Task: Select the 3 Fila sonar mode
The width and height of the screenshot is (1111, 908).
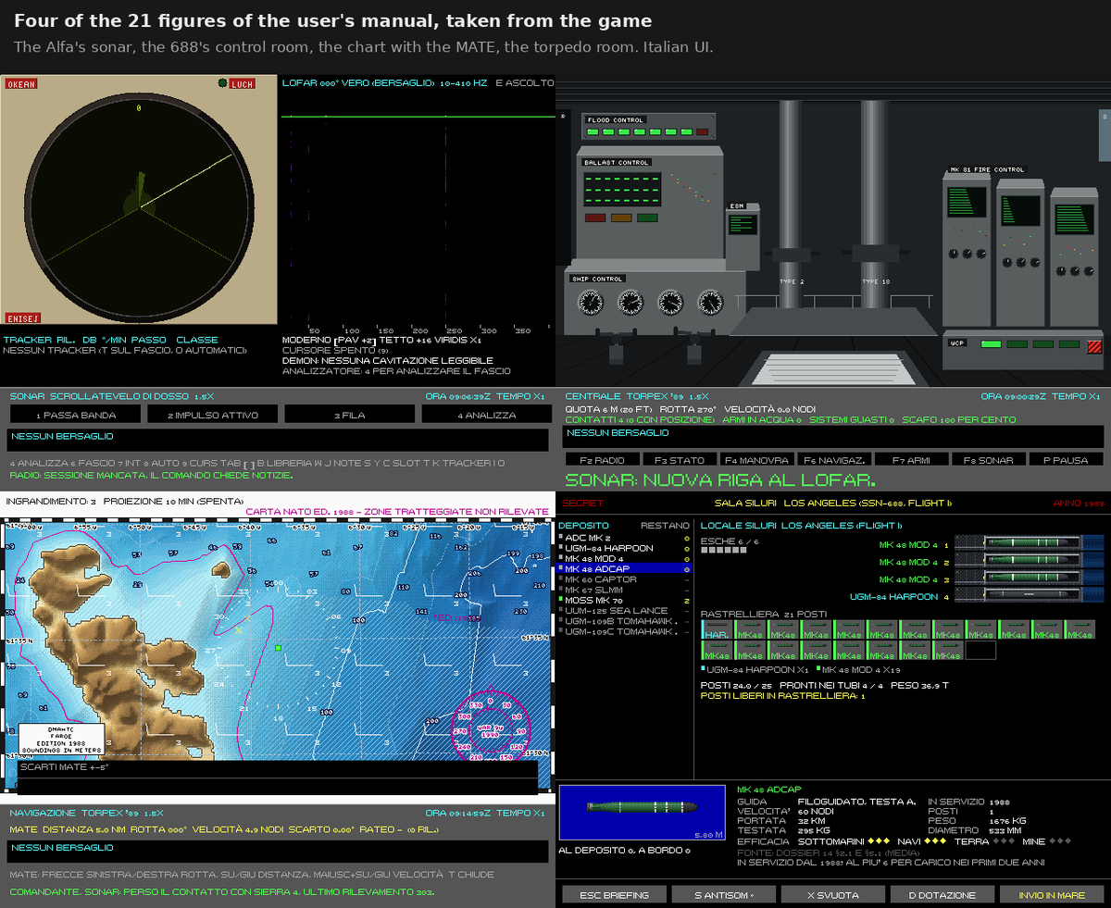Action: tap(349, 415)
